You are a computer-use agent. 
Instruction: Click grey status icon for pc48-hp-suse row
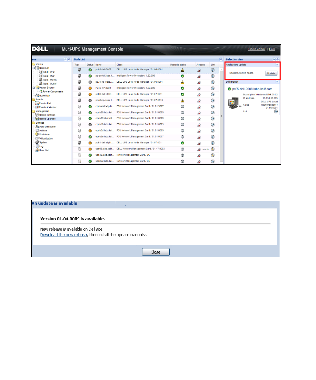point(90,100)
